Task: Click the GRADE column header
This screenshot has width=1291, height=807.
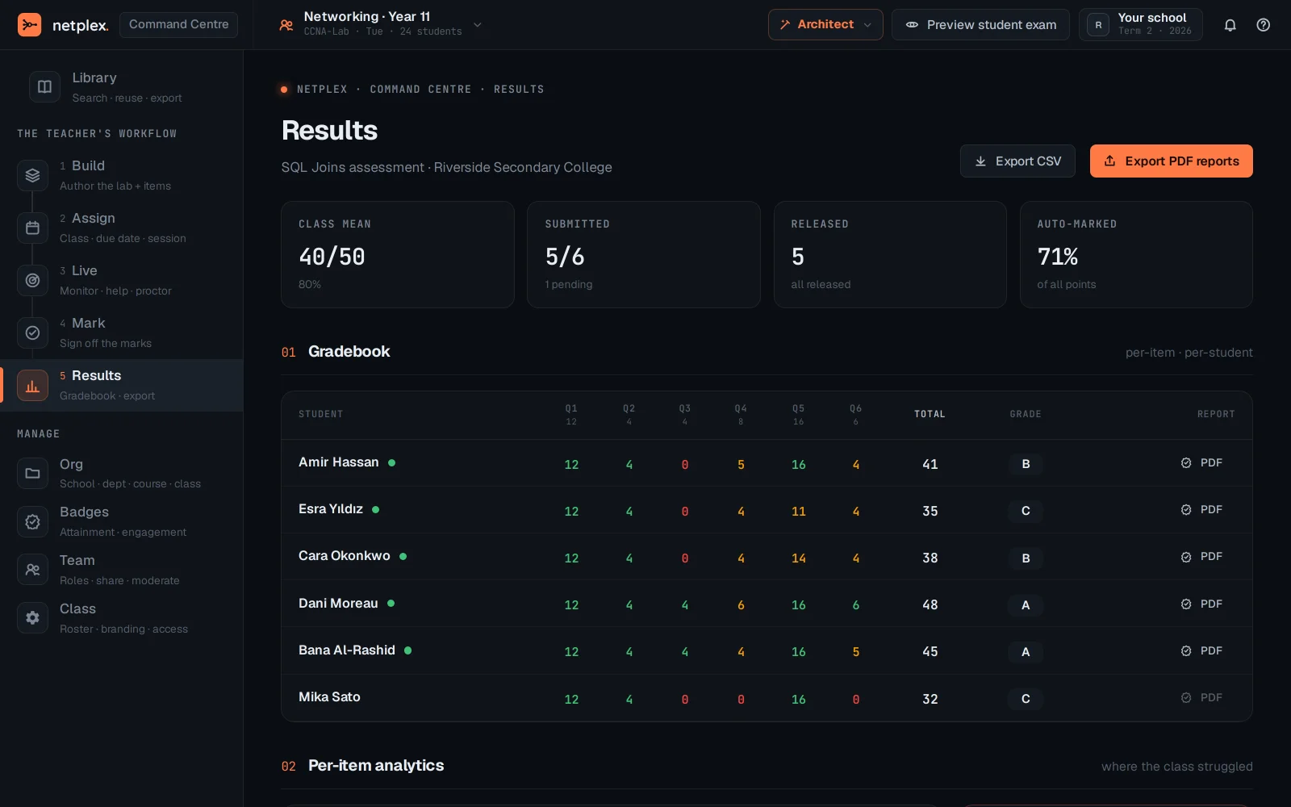Action: point(1026,414)
